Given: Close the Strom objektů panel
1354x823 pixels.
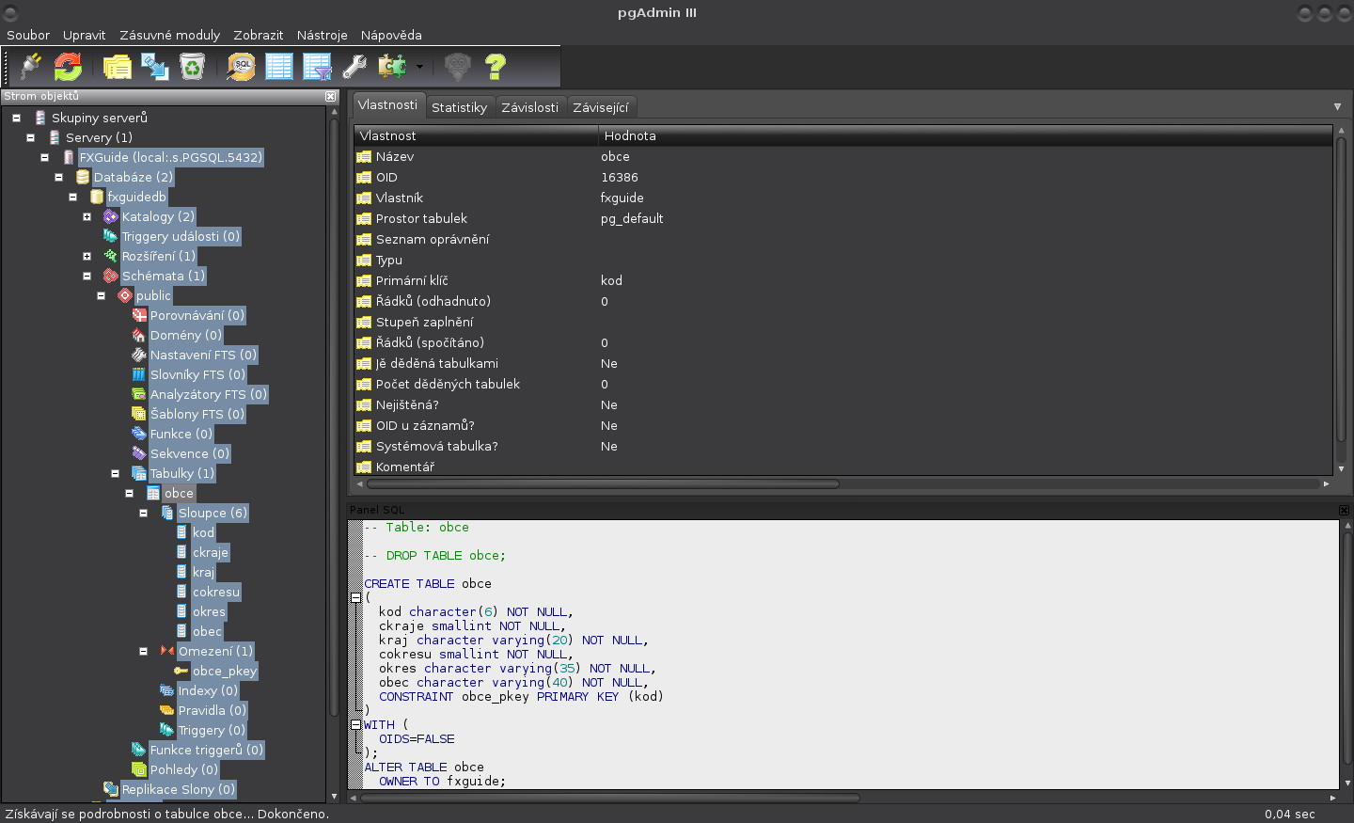Looking at the screenshot, I should click(x=331, y=96).
